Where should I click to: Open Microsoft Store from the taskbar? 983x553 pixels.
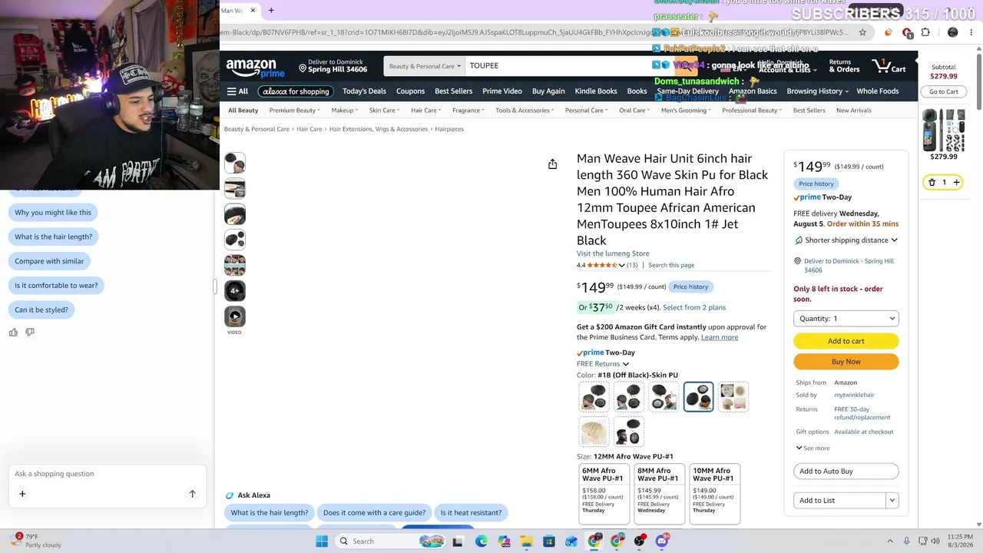click(549, 541)
